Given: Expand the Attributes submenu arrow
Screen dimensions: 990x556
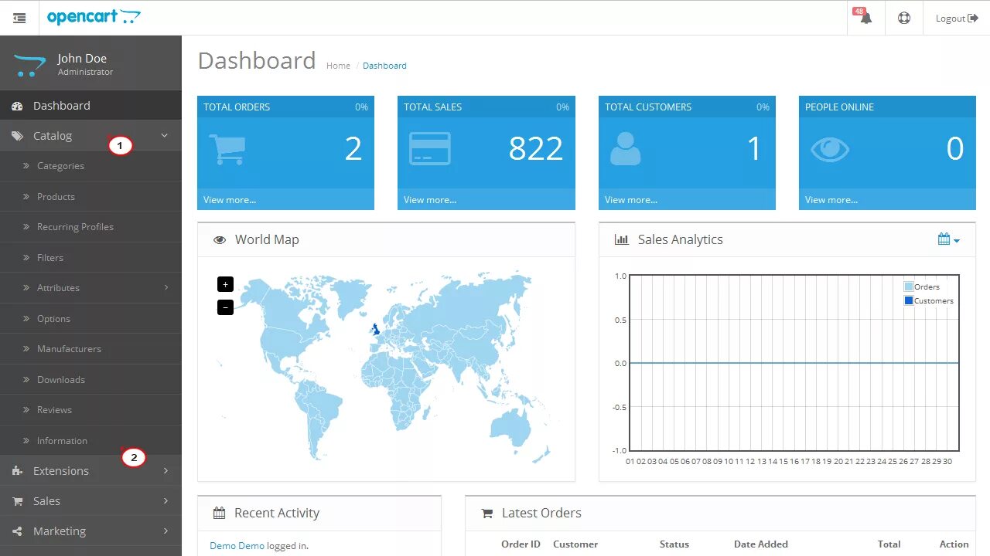Looking at the screenshot, I should [166, 287].
